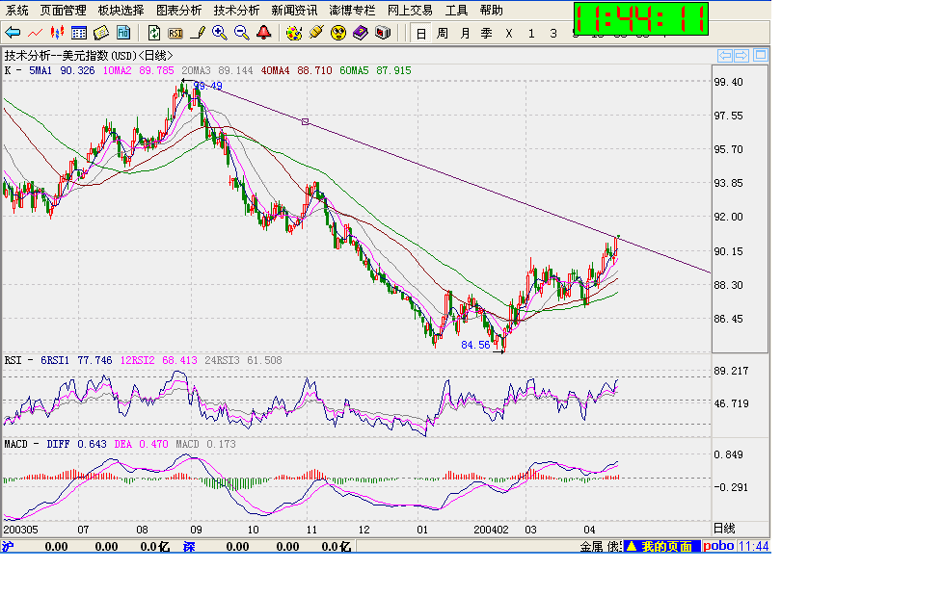Click the yellow plug connection icon
This screenshot has height=596, width=943.
(x=316, y=33)
